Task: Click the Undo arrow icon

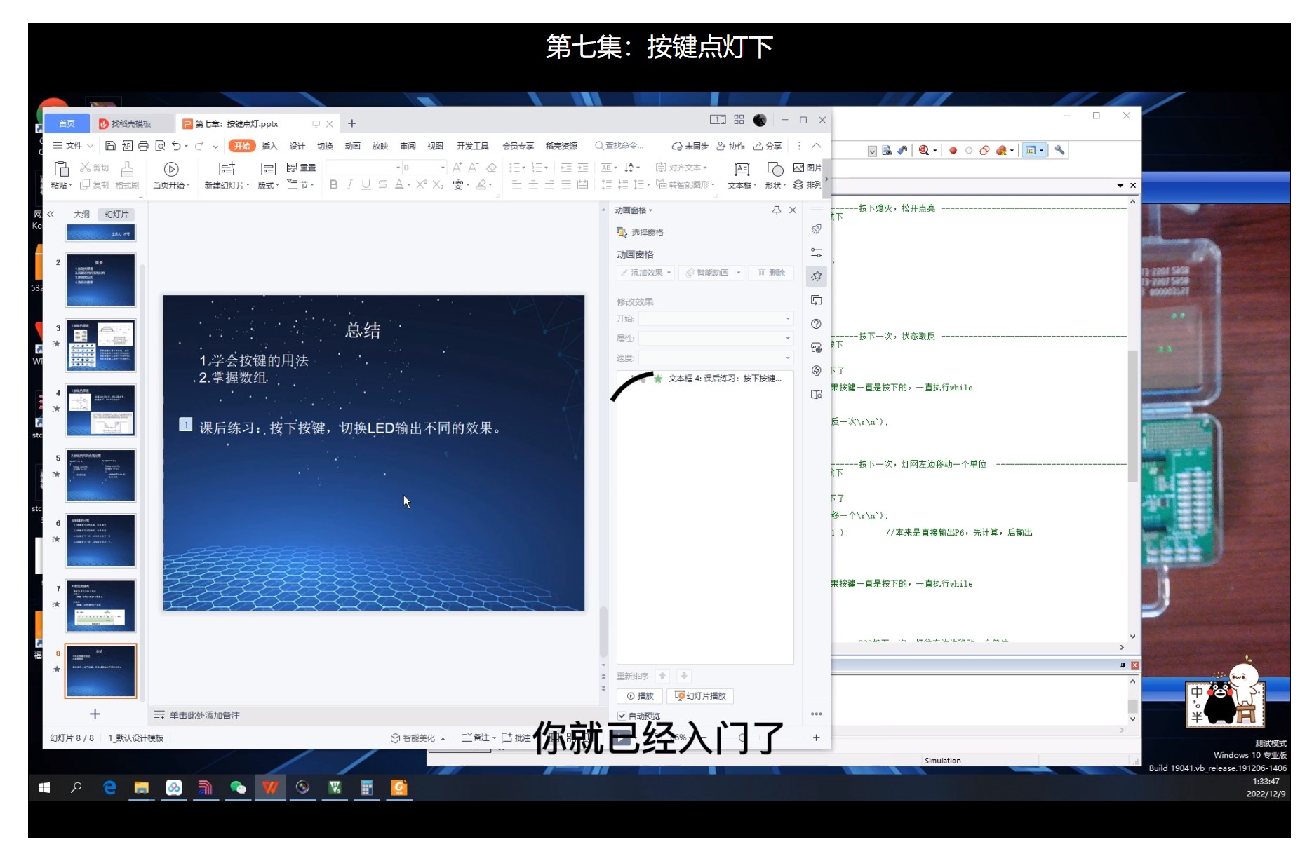Action: [x=176, y=146]
